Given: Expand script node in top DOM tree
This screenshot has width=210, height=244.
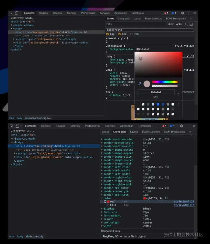Looking at the screenshot, I should point(14,39).
